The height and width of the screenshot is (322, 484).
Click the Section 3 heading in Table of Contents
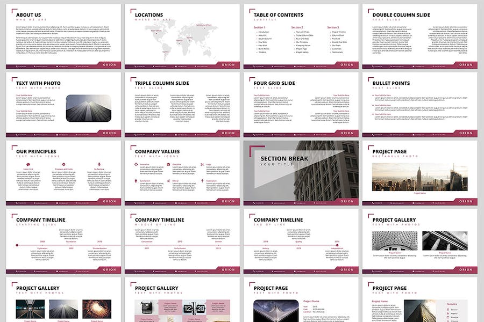click(333, 27)
